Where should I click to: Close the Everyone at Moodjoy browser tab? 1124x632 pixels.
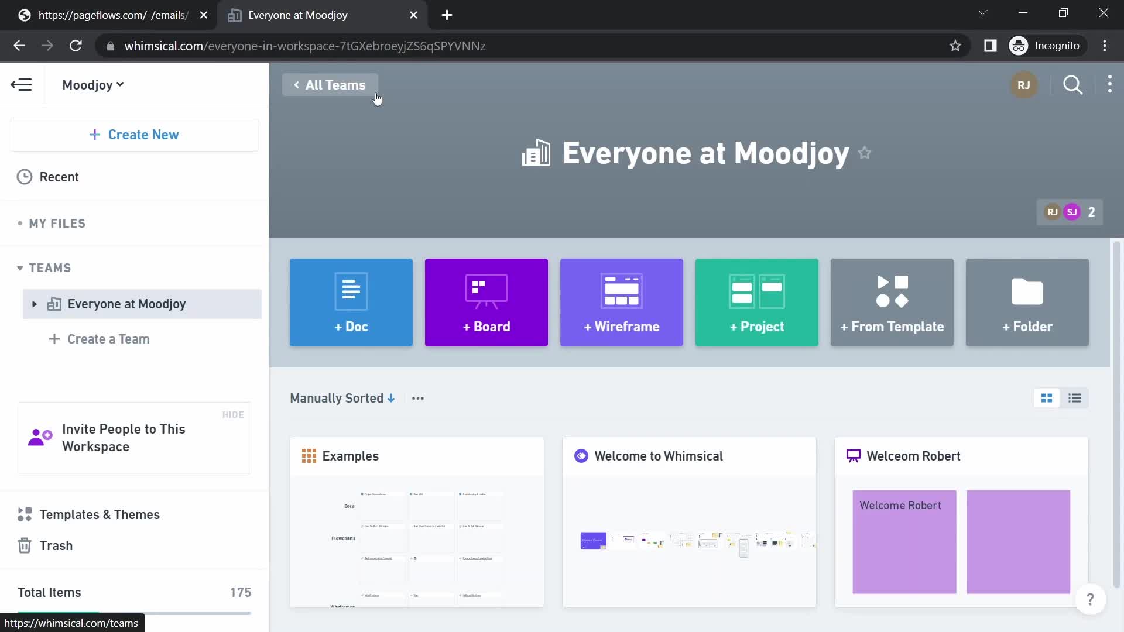coord(413,15)
